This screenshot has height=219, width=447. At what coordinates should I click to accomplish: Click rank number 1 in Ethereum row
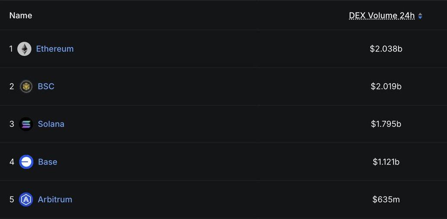pyautogui.click(x=11, y=49)
